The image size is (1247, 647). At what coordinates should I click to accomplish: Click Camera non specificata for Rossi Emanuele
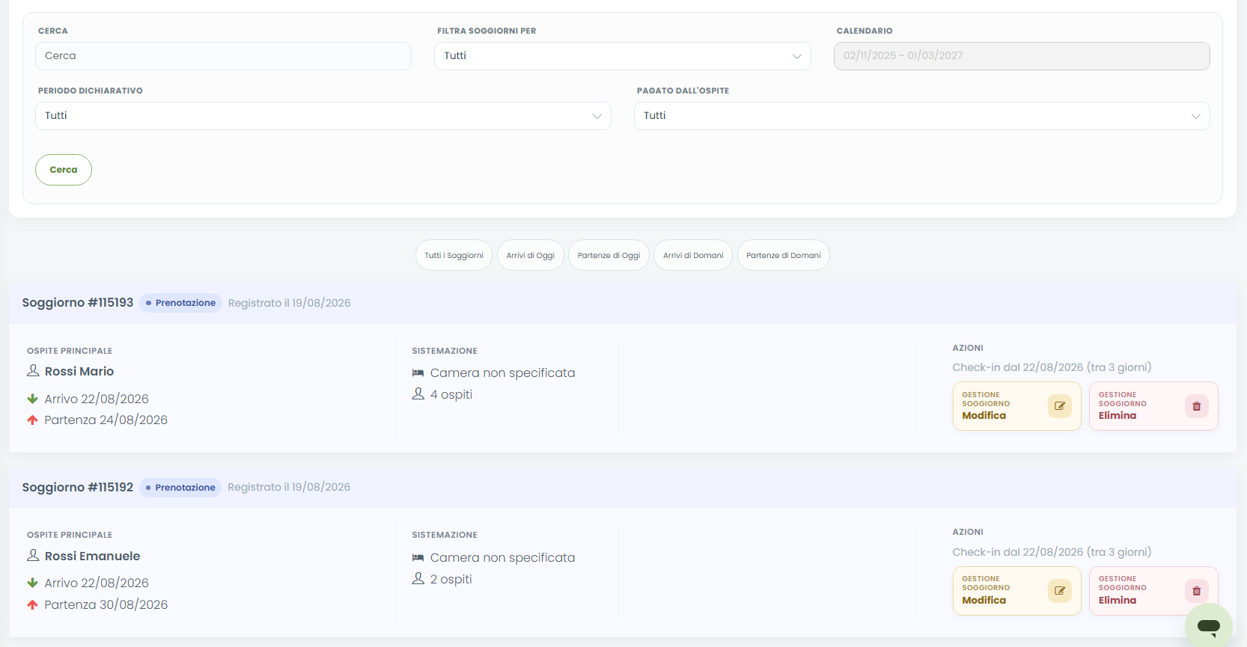click(503, 557)
